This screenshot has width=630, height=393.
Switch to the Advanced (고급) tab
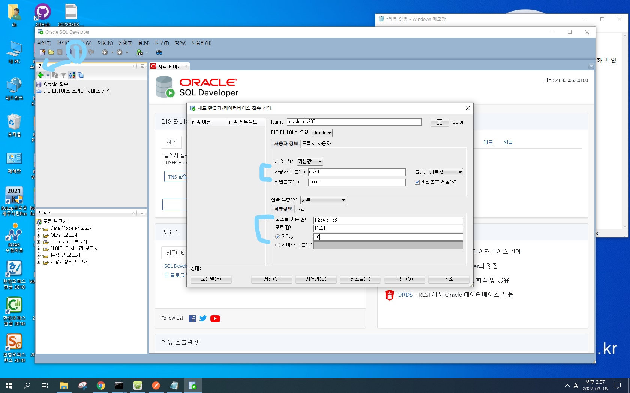pyautogui.click(x=301, y=209)
